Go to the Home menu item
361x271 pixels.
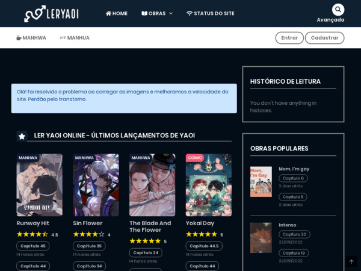117,13
